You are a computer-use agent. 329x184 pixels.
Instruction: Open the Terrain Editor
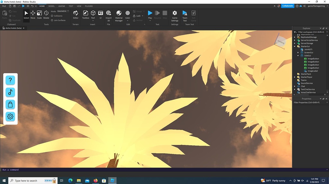point(76,15)
